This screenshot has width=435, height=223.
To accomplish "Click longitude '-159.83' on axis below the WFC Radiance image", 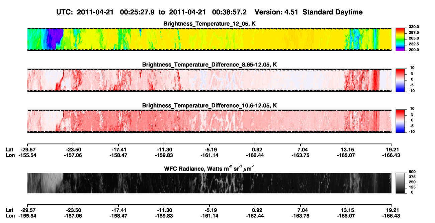I will (164, 216).
